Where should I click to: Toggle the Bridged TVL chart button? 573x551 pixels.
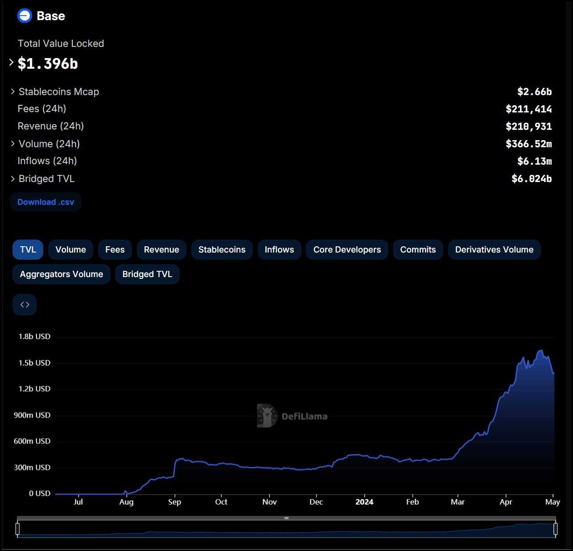tap(147, 274)
